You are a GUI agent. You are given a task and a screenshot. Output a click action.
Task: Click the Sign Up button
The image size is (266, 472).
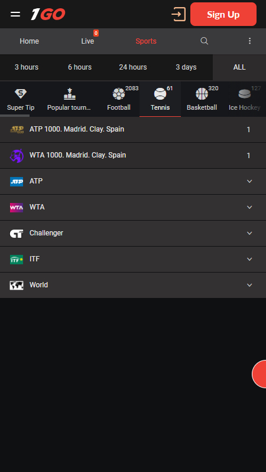click(x=223, y=14)
